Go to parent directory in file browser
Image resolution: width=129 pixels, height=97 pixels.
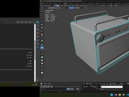[46, 86]
